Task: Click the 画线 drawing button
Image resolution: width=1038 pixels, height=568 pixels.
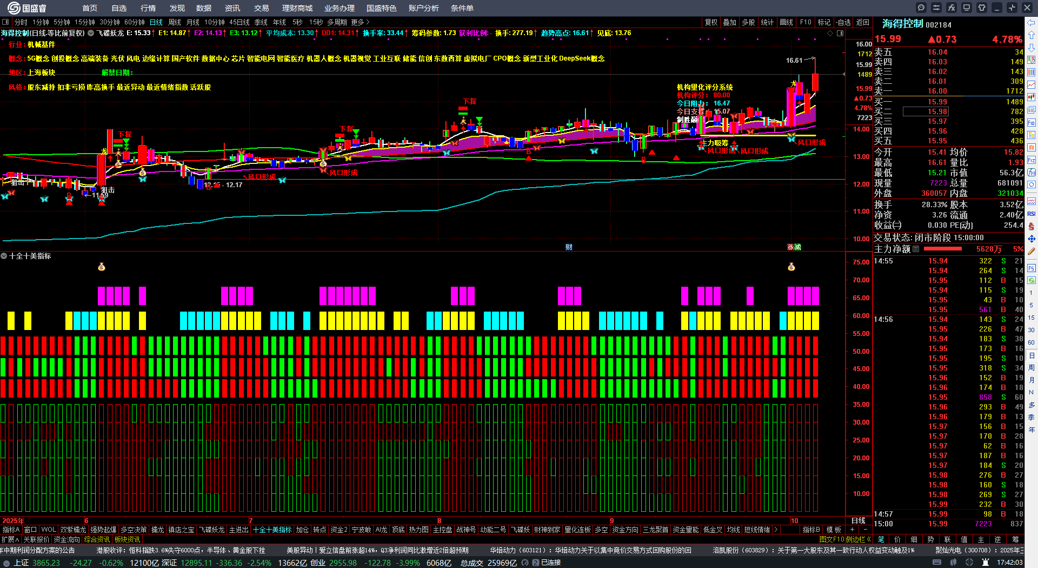Action: coord(787,22)
